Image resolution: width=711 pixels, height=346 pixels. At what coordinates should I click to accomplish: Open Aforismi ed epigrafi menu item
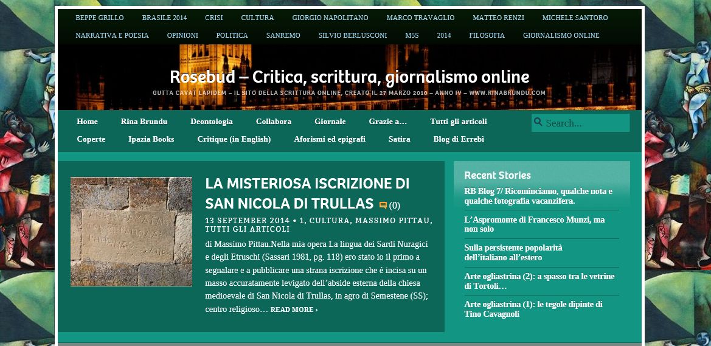pyautogui.click(x=329, y=139)
